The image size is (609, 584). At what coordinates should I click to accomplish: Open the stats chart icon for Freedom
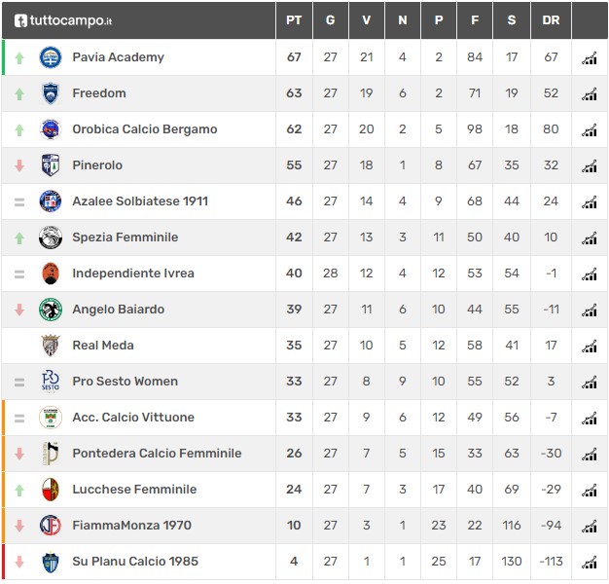590,93
